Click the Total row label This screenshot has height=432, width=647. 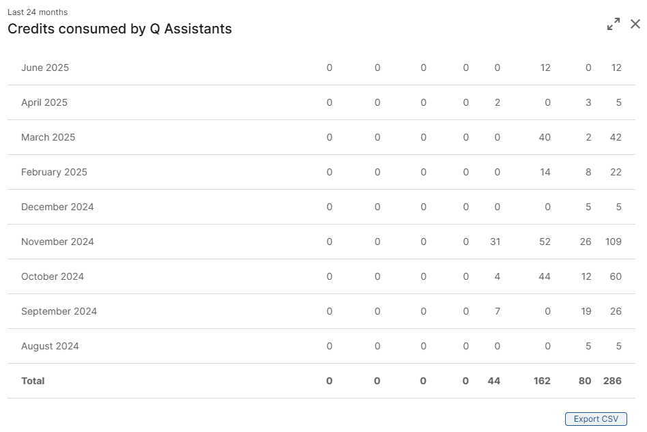[33, 381]
